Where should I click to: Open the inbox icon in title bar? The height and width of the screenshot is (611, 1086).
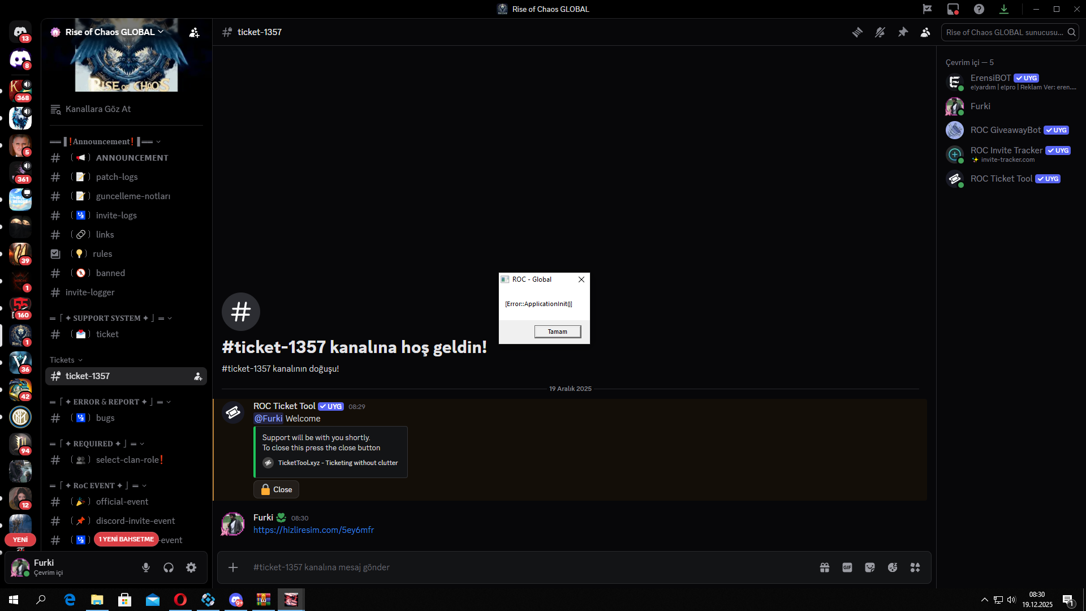click(x=953, y=9)
